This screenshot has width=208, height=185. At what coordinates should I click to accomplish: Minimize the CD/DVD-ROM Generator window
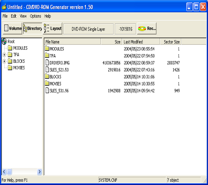coord(189,7)
